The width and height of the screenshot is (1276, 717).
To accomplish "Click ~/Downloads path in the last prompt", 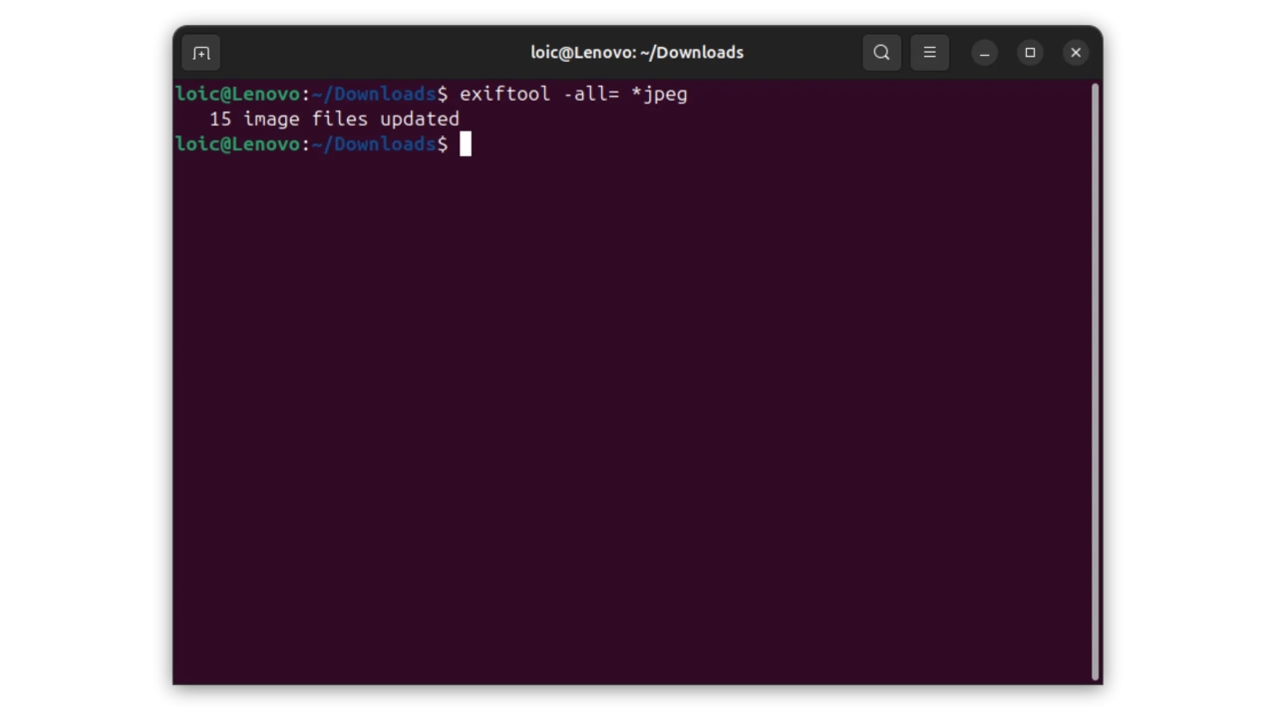I will click(x=374, y=144).
